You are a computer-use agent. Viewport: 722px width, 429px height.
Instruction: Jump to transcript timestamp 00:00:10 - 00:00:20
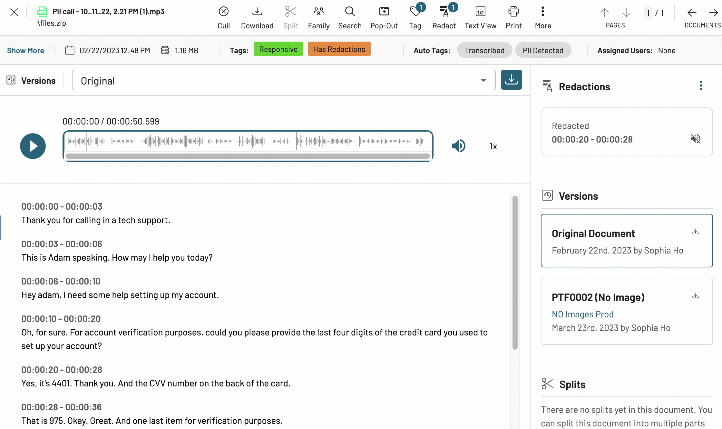(x=61, y=319)
